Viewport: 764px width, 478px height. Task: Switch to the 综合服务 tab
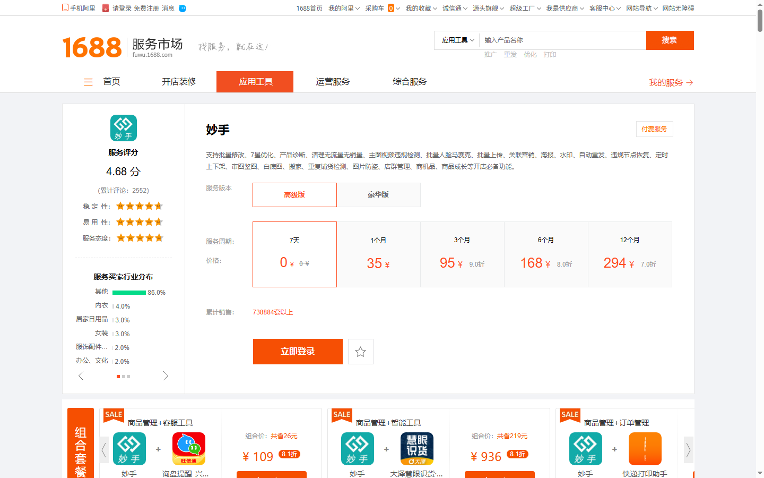point(410,82)
